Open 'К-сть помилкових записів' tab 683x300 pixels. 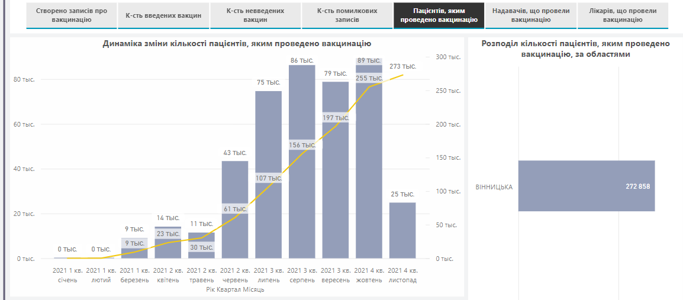click(x=347, y=15)
